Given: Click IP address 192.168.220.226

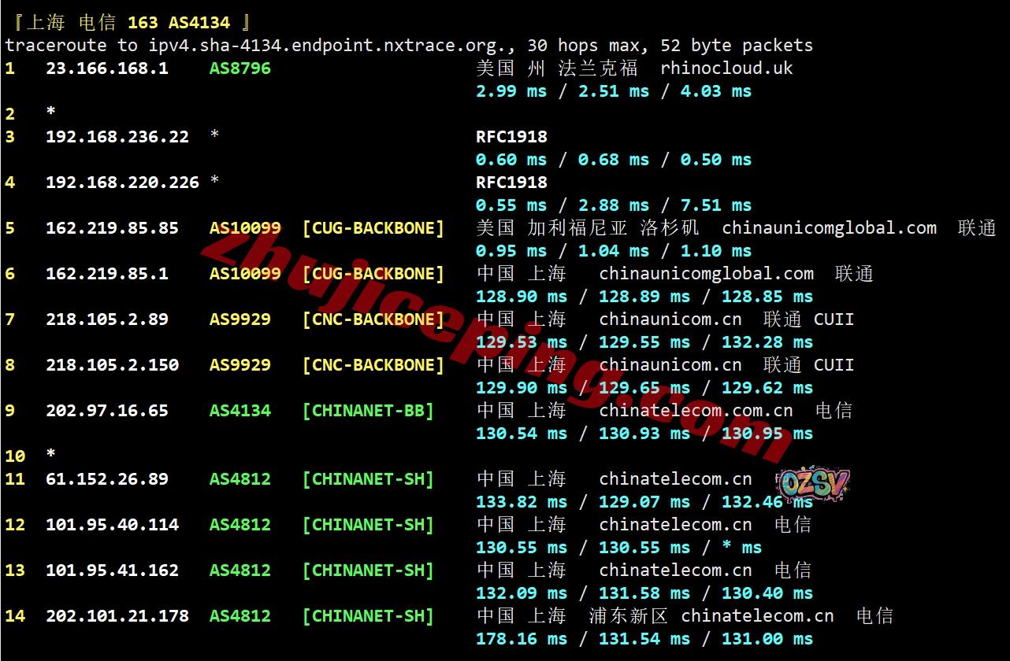Looking at the screenshot, I should pyautogui.click(x=122, y=183).
